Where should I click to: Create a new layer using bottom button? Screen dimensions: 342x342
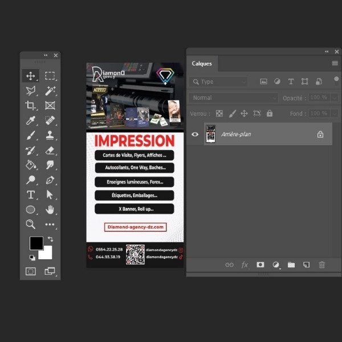point(306,265)
